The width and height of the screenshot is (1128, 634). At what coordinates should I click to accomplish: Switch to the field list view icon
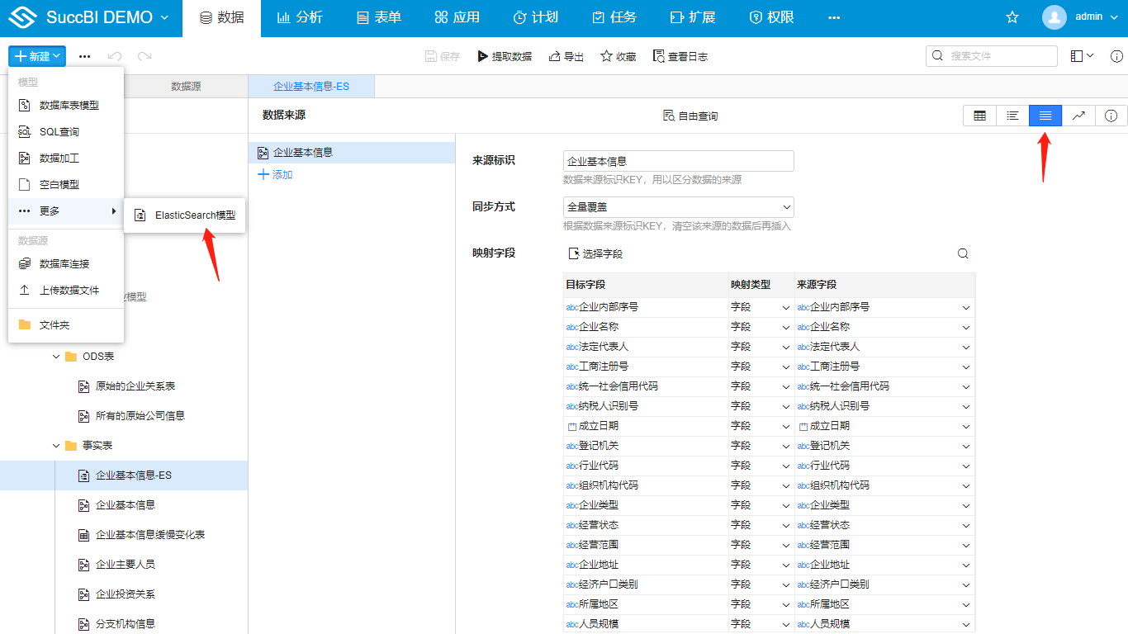[x=1012, y=116]
